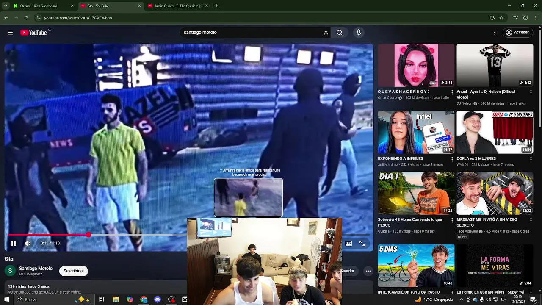Click the video progress bar scrubber
Screen dimensions: 542x305
click(88, 235)
